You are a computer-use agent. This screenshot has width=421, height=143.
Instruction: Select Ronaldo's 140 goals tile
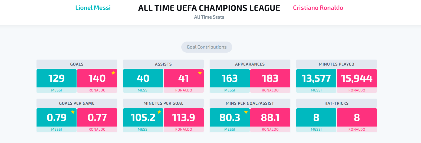[97, 78]
